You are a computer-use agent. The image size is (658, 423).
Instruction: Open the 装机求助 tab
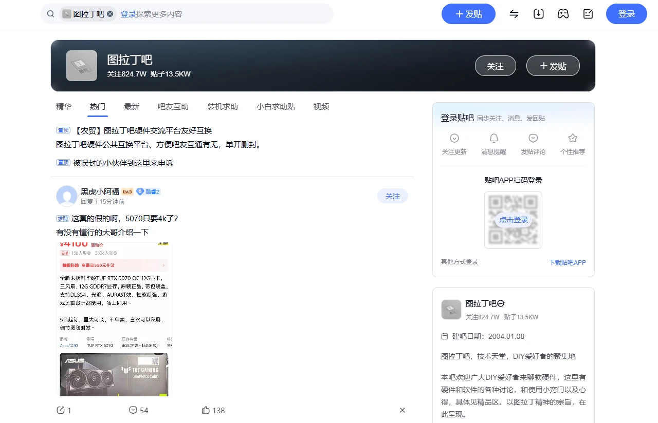[223, 107]
